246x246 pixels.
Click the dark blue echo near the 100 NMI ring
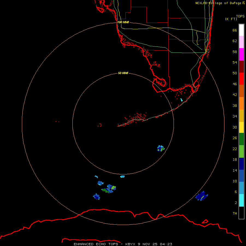pyautogui.click(x=202, y=196)
